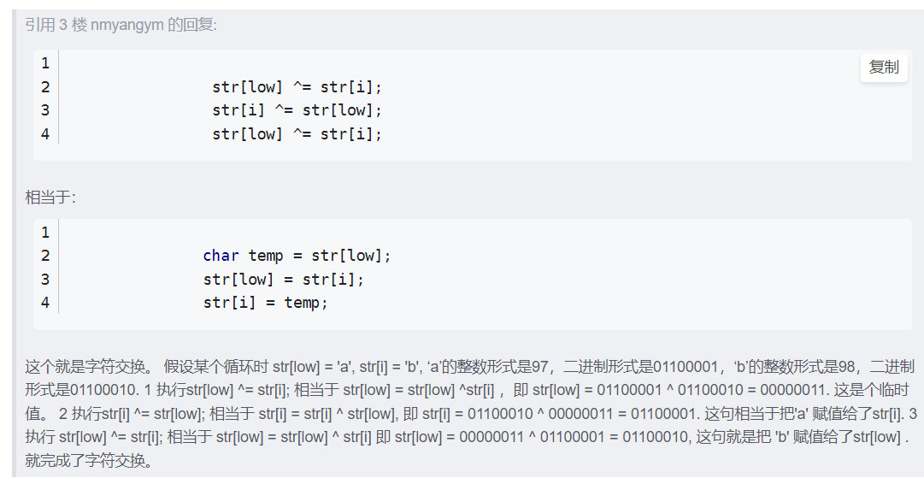This screenshot has height=478, width=924.
Task: Select line number 1 of second code block
Action: [x=45, y=233]
